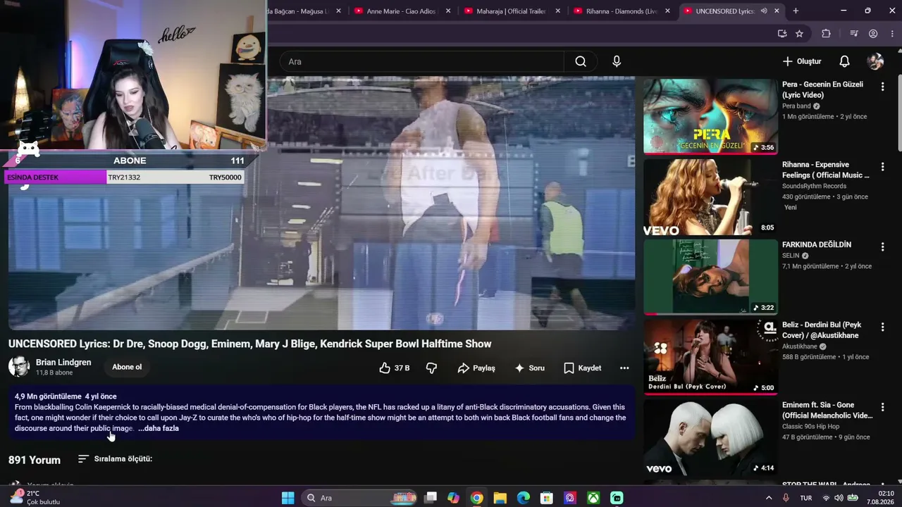Screen dimensions: 902x507
Task: Switch to the Anne Marie - Ciao Adios tab
Action: coord(402,11)
